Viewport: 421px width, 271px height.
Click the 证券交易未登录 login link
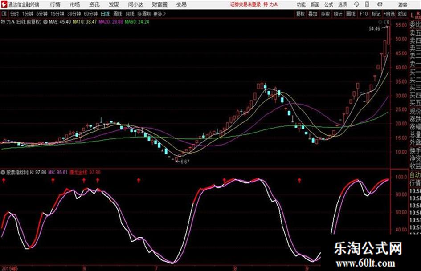245,4
